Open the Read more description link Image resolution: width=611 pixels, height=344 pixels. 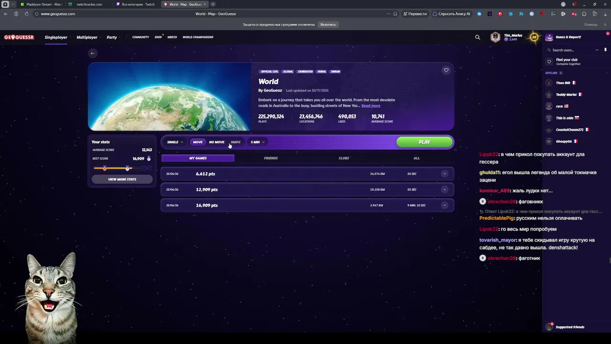[x=371, y=106]
